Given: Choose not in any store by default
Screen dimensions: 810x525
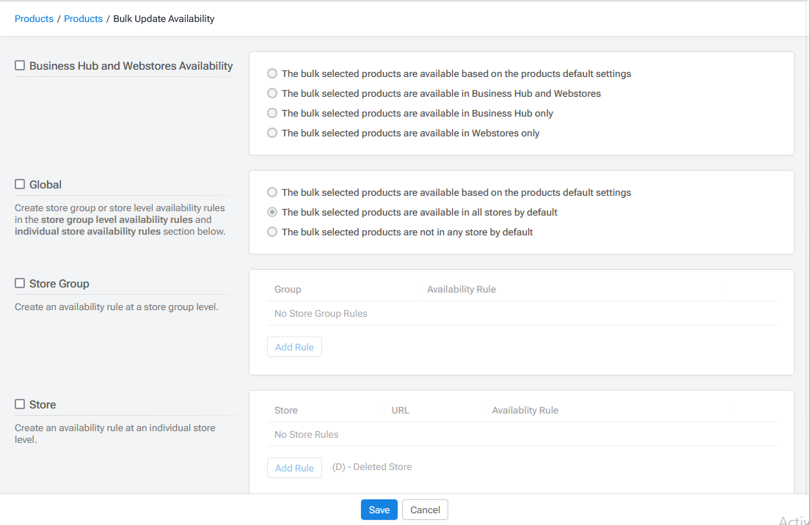Looking at the screenshot, I should point(272,232).
